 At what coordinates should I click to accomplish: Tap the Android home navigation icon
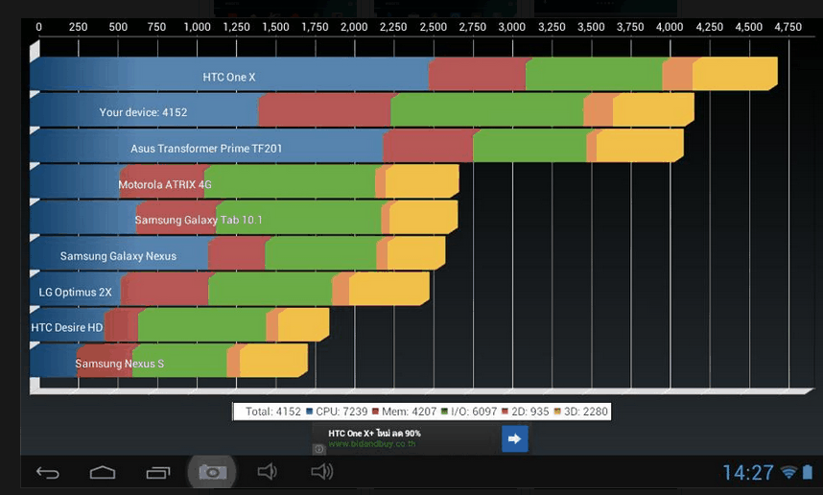pyautogui.click(x=103, y=473)
